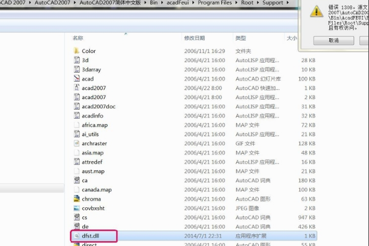Go to the Bin breadcrumb folder
This screenshot has width=369, height=246.
pyautogui.click(x=154, y=2)
